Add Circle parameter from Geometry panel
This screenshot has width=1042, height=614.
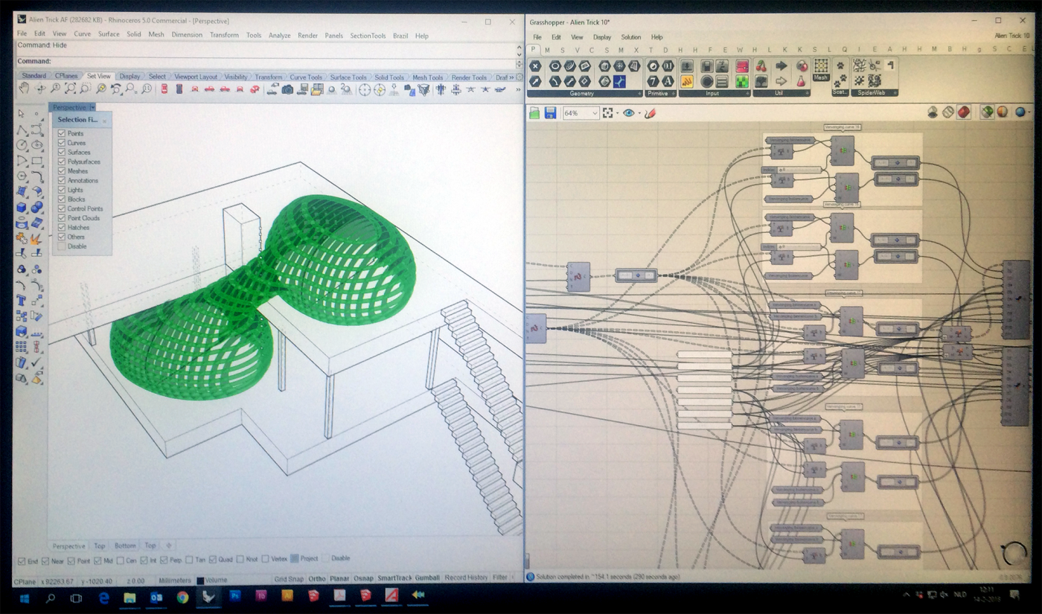(x=555, y=66)
